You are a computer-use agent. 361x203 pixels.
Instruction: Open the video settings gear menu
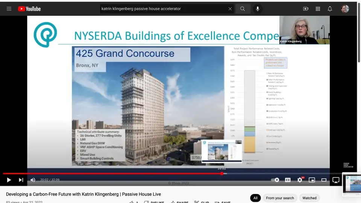[300, 180]
